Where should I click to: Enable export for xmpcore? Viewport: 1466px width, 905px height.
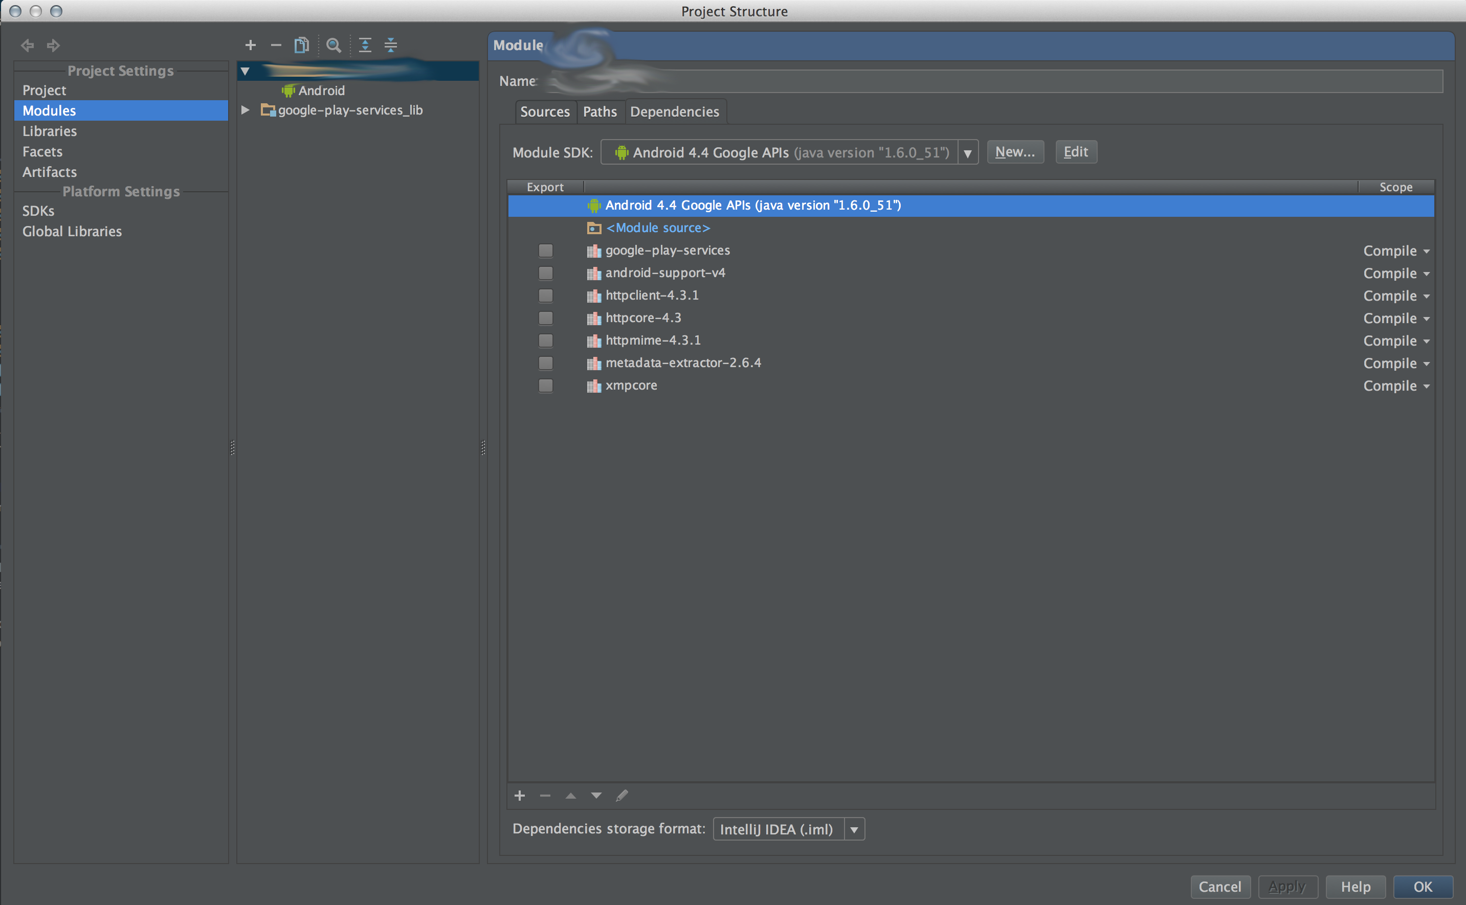click(x=545, y=386)
